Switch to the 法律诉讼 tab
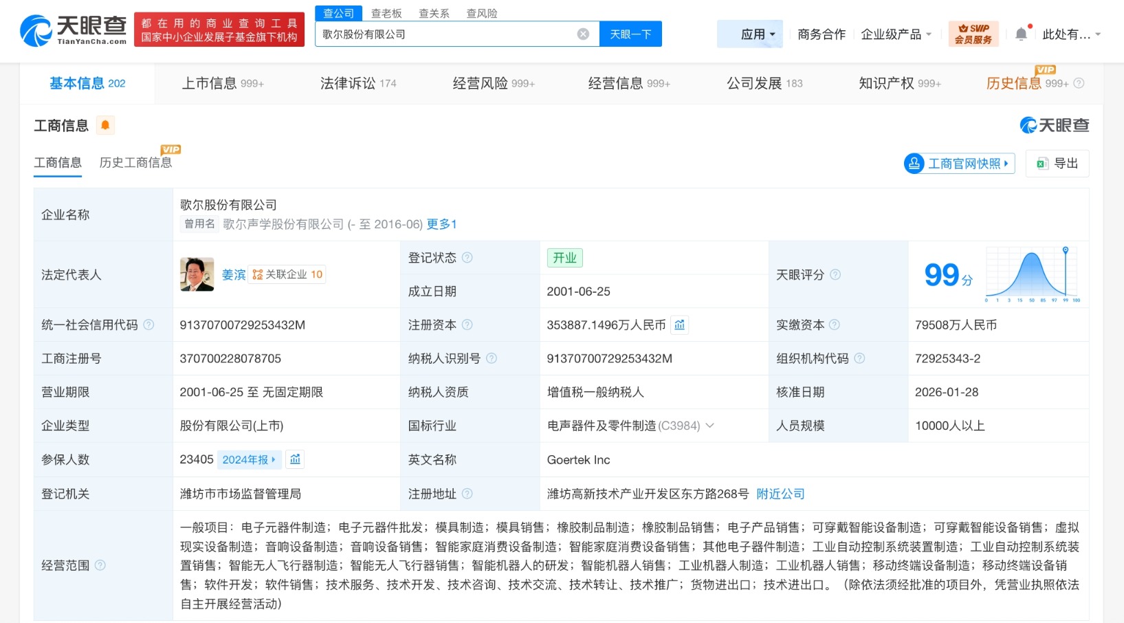Viewport: 1124px width, 623px height. coord(357,83)
